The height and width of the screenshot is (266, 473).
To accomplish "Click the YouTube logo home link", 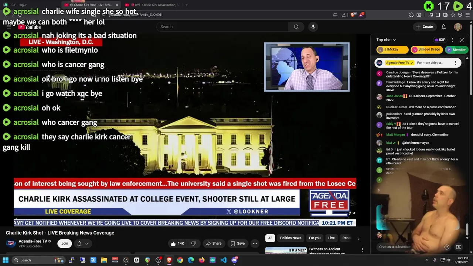I will click(29, 27).
